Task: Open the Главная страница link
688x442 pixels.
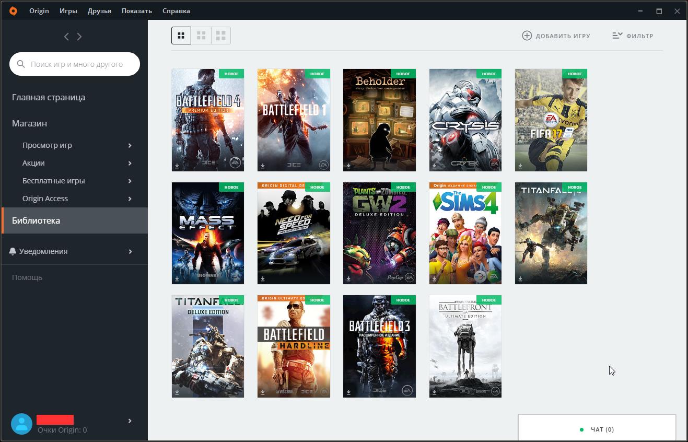Action: (49, 97)
